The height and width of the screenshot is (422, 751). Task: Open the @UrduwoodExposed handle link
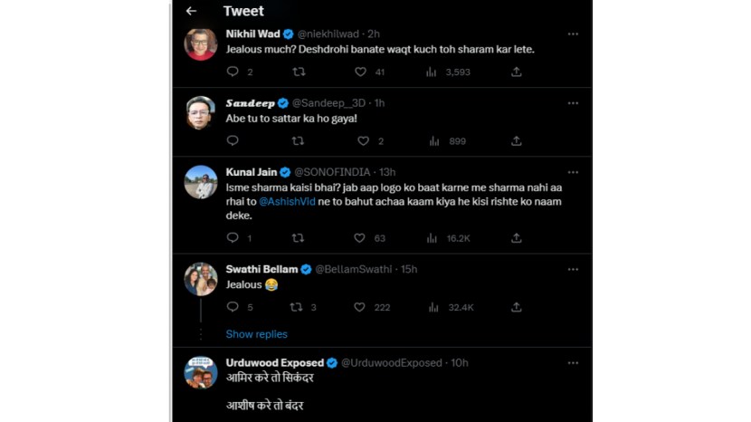pyautogui.click(x=394, y=363)
